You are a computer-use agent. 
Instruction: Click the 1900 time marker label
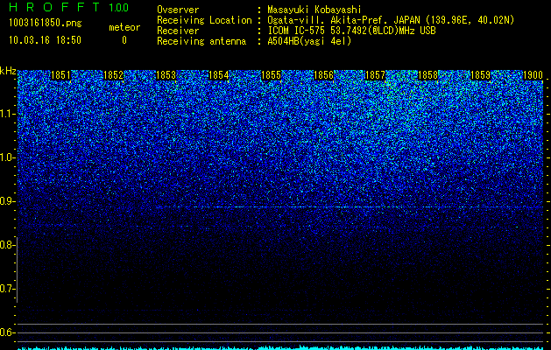point(533,75)
